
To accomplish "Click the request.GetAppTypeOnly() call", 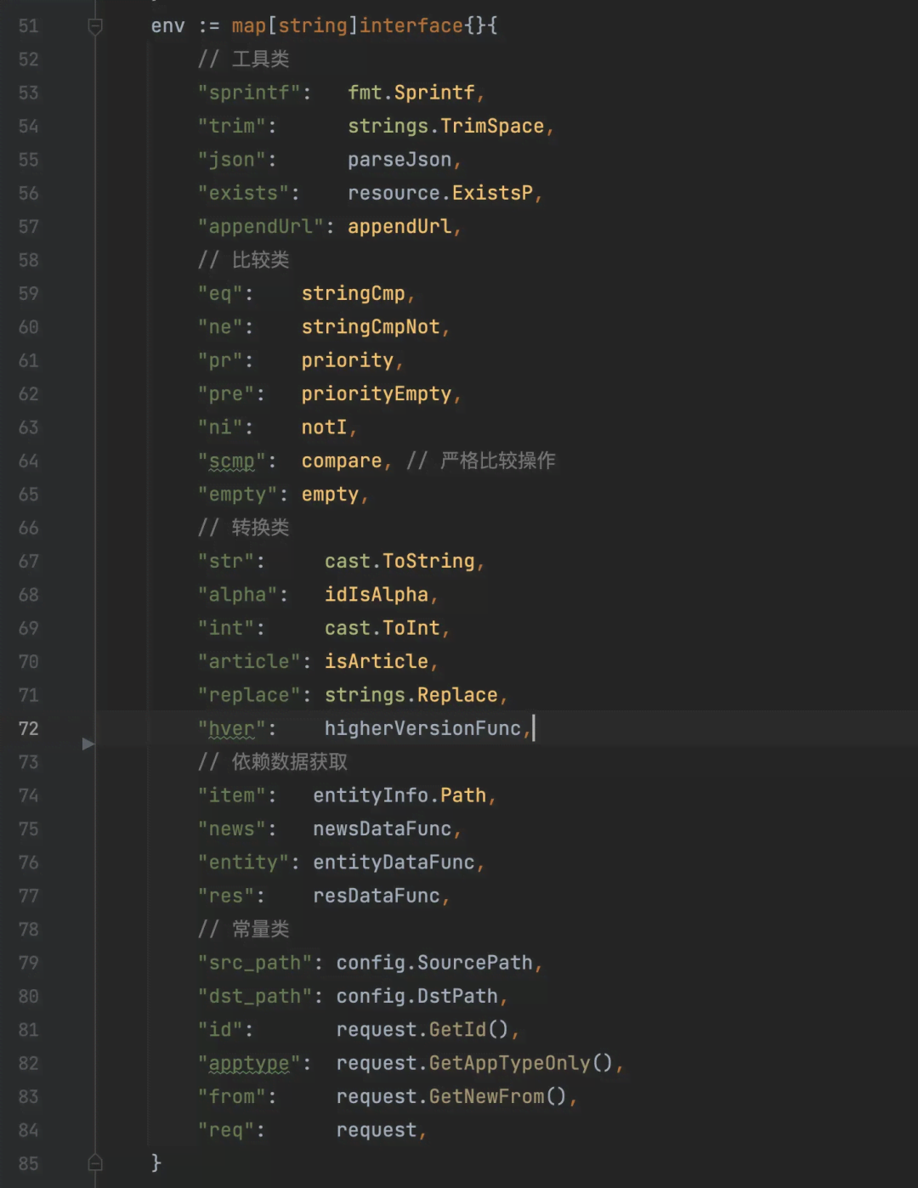I will tap(473, 1063).
